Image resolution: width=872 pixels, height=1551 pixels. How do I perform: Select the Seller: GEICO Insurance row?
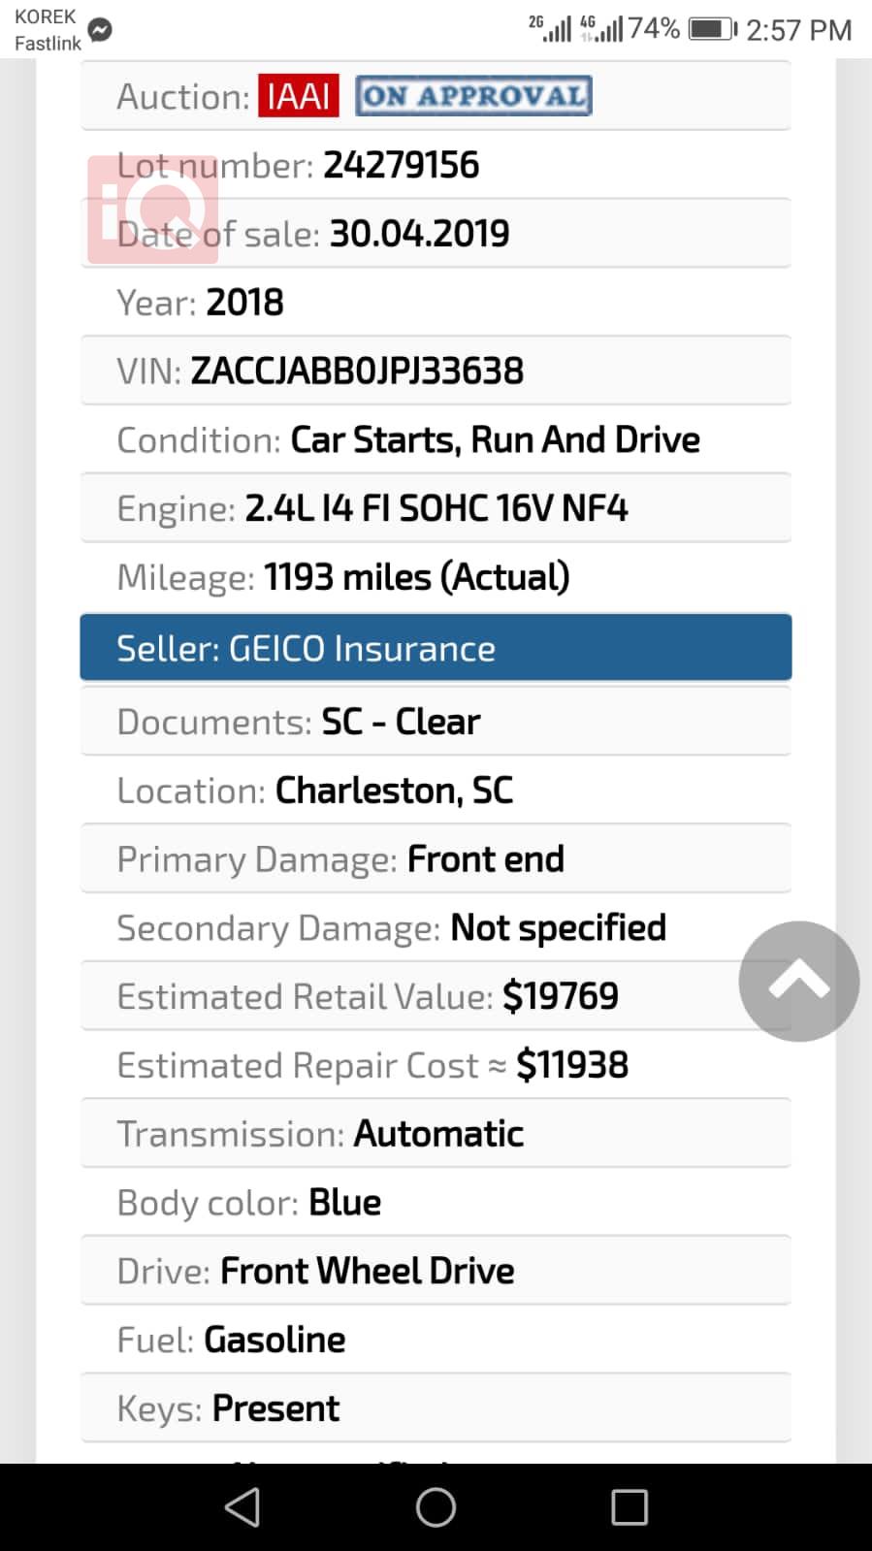(x=436, y=647)
